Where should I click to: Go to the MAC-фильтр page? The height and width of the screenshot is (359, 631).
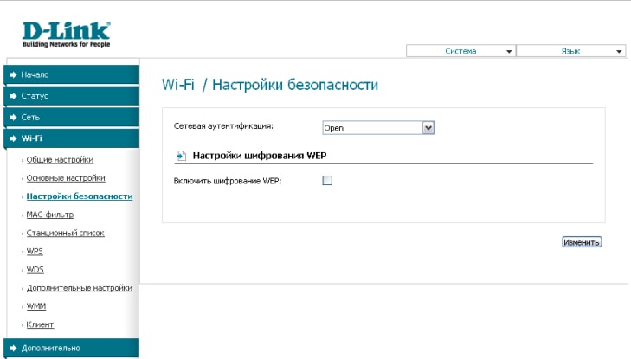pyautogui.click(x=50, y=215)
